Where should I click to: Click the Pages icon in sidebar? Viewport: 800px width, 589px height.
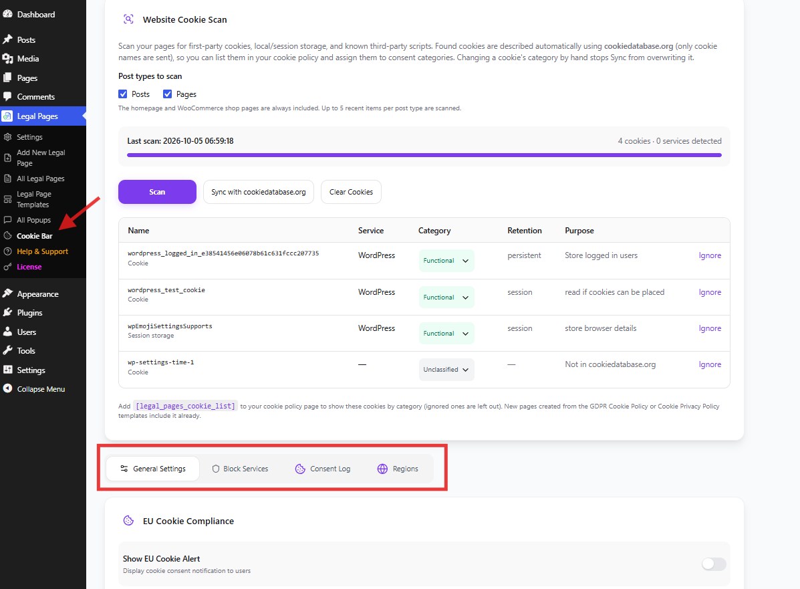click(x=7, y=78)
